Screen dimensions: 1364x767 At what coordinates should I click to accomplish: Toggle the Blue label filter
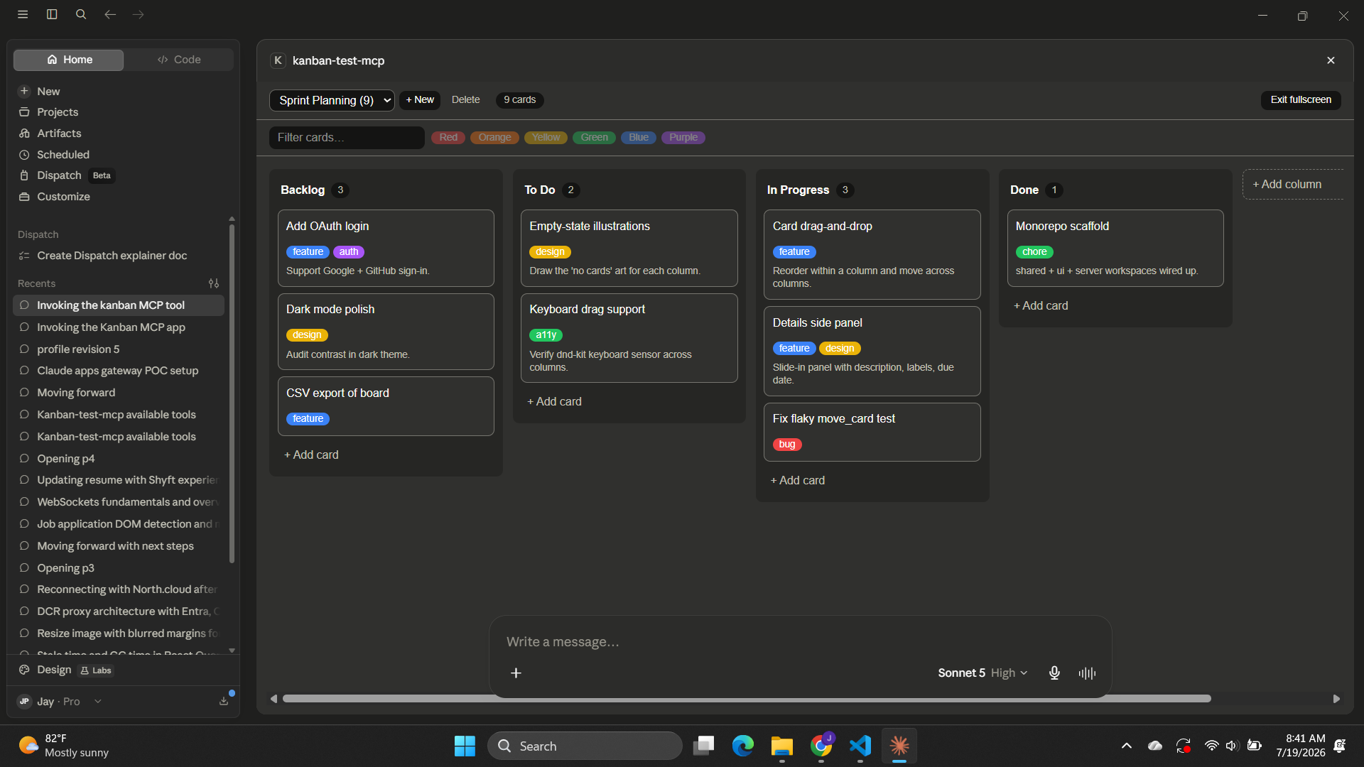[638, 137]
